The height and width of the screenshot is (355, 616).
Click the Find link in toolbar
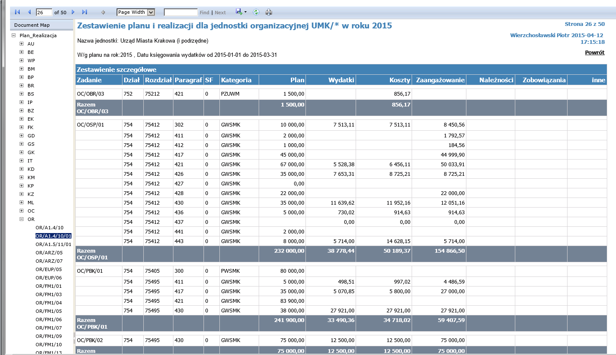point(204,13)
